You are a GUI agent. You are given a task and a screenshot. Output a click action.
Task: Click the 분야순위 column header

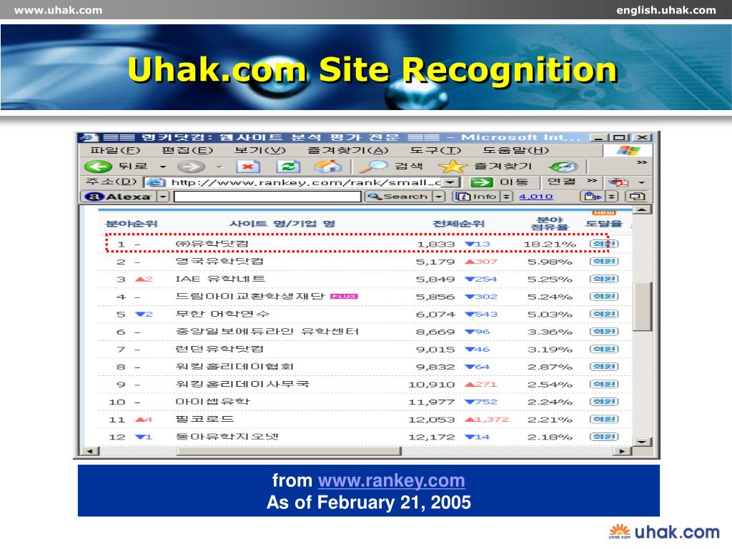[x=132, y=224]
